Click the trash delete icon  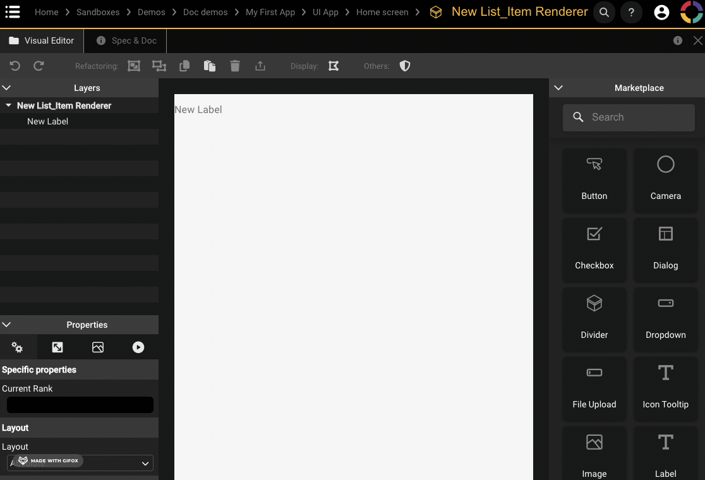[235, 66]
